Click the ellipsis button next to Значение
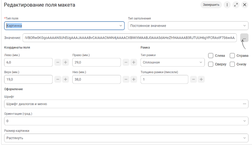Viewport: 252px width, 146px height. [244, 38]
